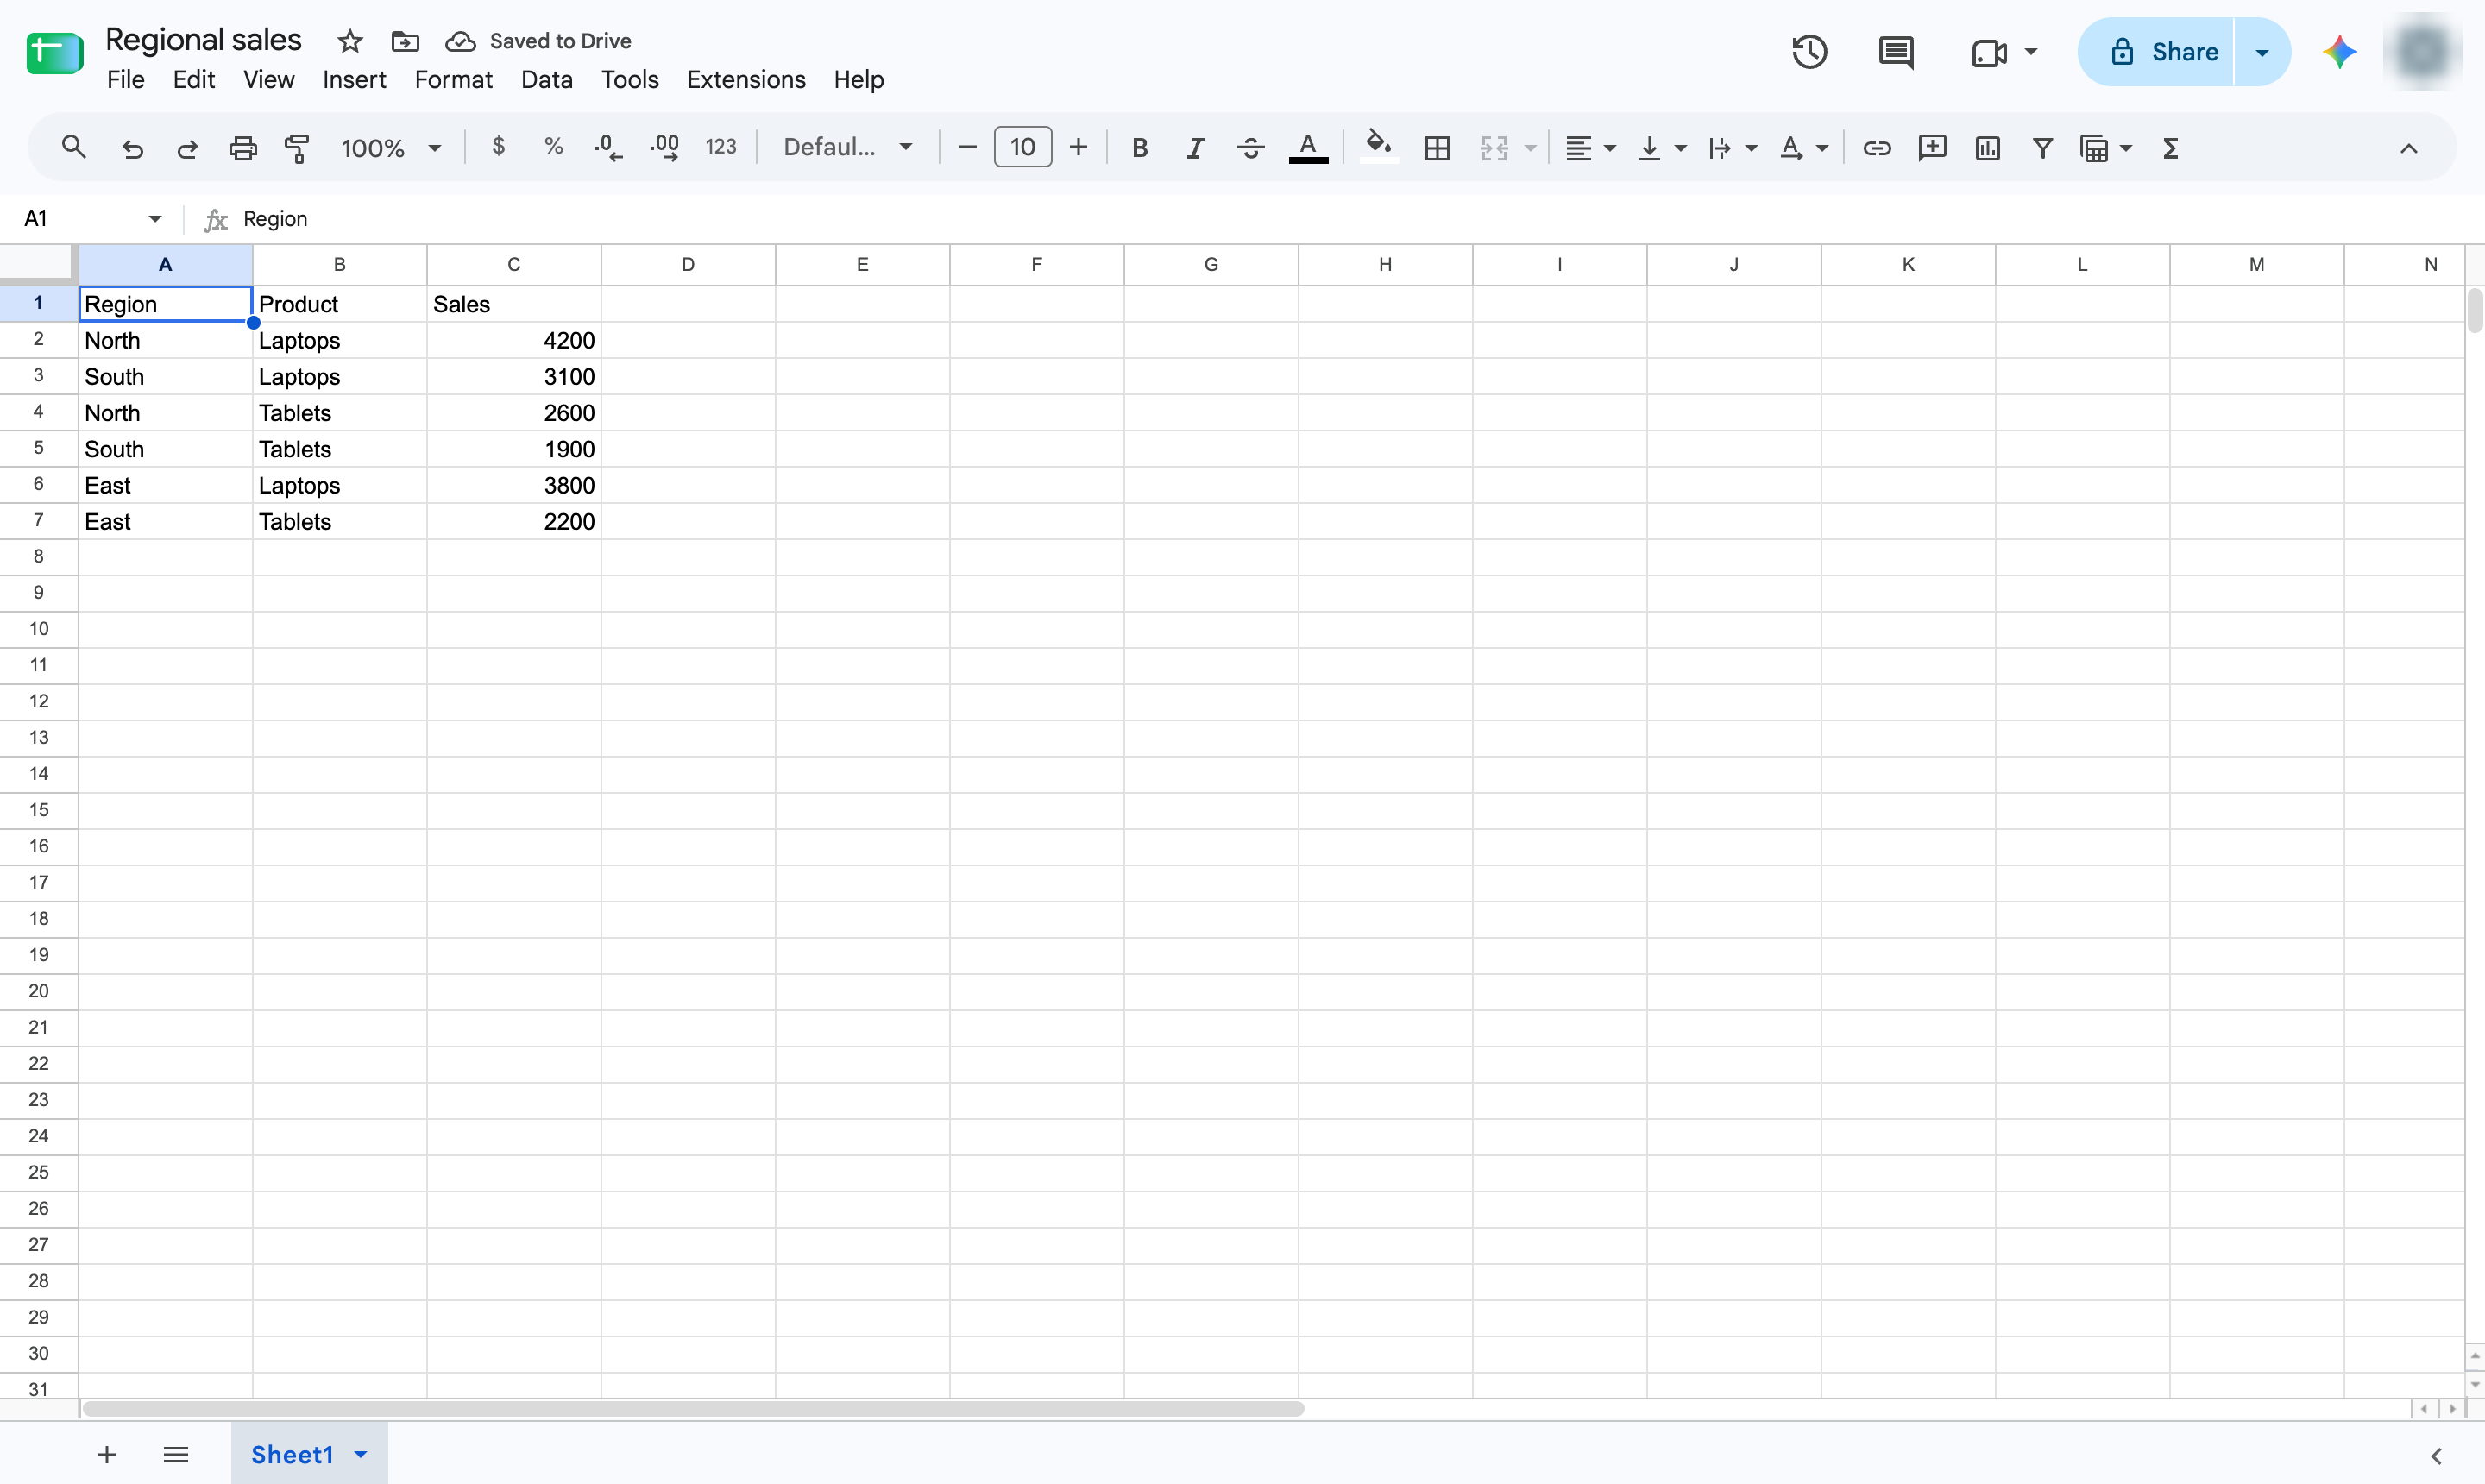Viewport: 2485px width, 1484px height.
Task: Open the 100% zoom dropdown
Action: point(391,148)
